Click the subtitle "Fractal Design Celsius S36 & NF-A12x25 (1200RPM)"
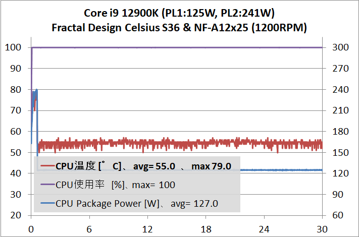359x237 pixels. (x=179, y=28)
